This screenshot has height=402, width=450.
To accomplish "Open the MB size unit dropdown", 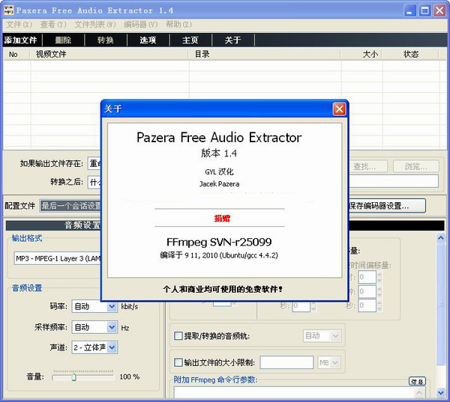I will 329,363.
